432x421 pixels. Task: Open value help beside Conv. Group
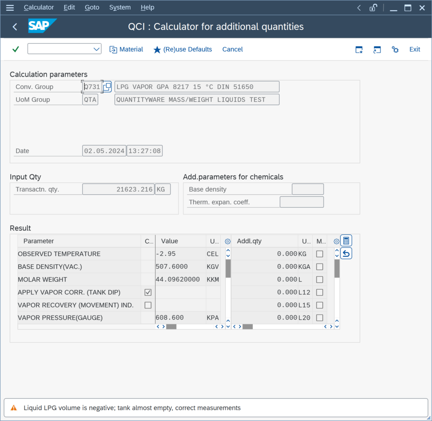click(x=107, y=87)
